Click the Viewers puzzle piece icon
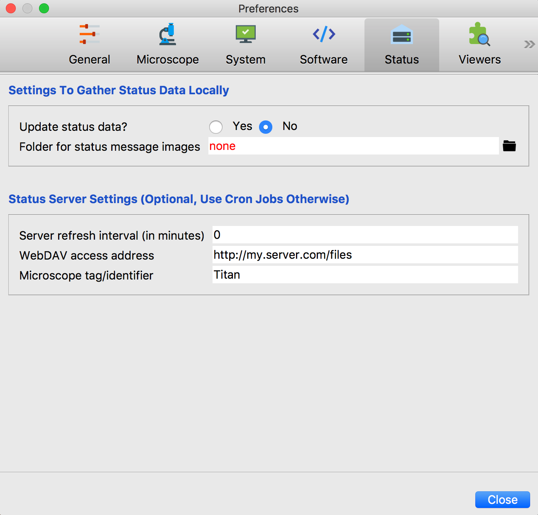The height and width of the screenshot is (515, 538). click(x=479, y=34)
